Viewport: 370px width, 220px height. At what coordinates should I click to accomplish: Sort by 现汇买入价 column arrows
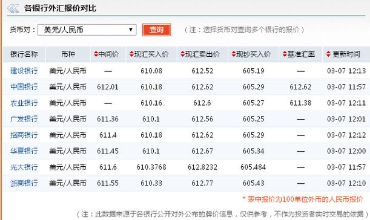(x=131, y=54)
